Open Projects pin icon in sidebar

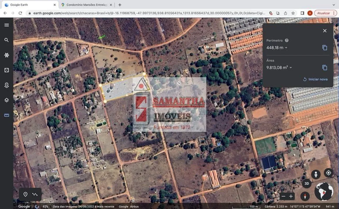(x=7, y=85)
